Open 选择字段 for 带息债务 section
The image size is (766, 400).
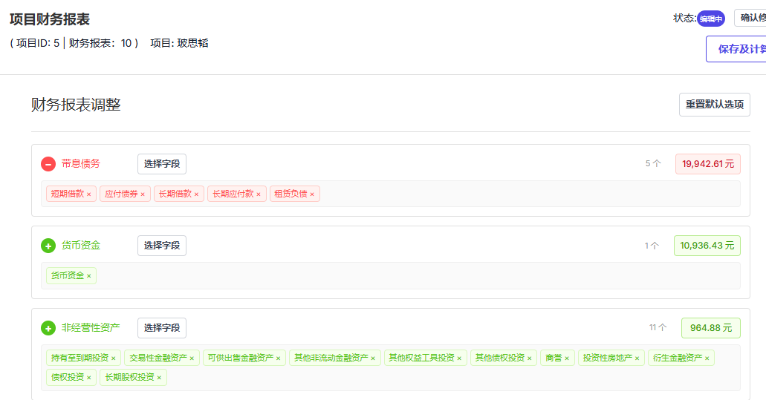tap(162, 164)
